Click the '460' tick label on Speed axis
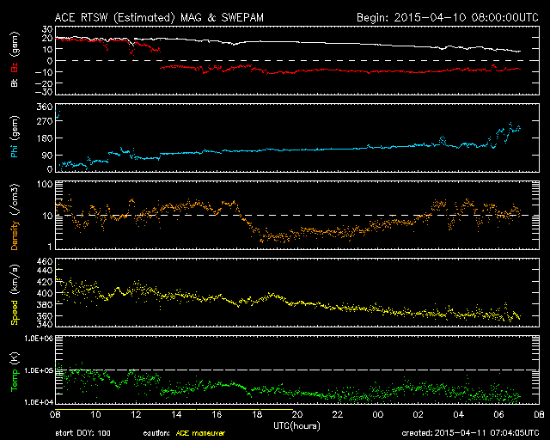Image resolution: width=550 pixels, height=440 pixels. click(x=45, y=261)
